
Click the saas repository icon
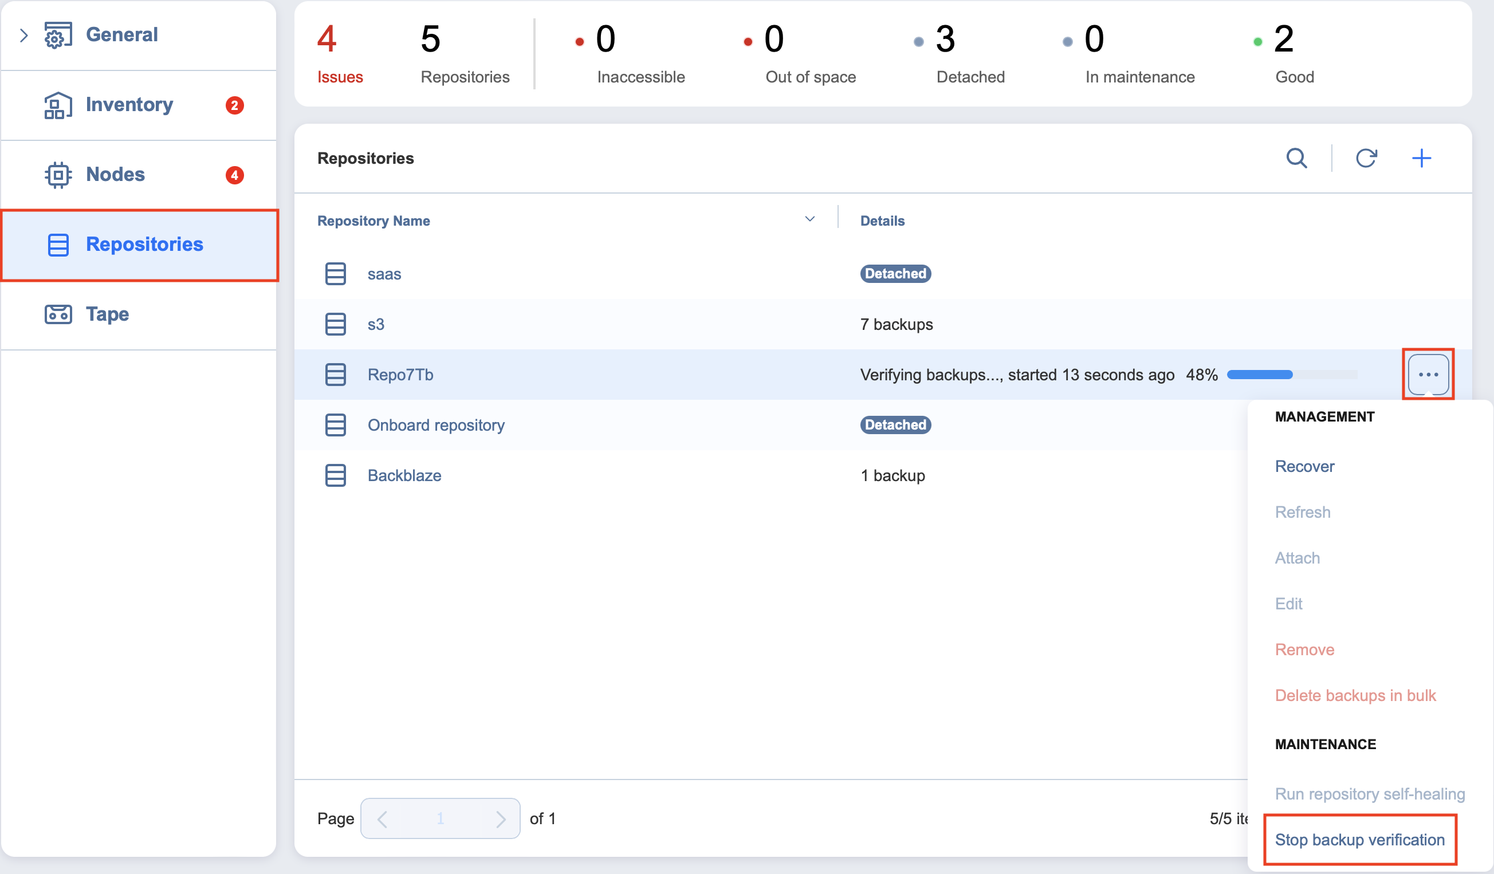coord(336,274)
